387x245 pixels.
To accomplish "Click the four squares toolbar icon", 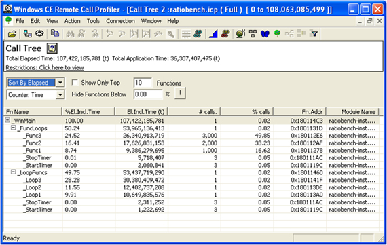I will click(x=253, y=33).
